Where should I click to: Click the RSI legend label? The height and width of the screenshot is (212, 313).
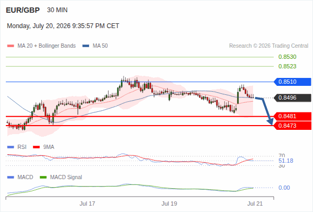[x=22, y=147]
